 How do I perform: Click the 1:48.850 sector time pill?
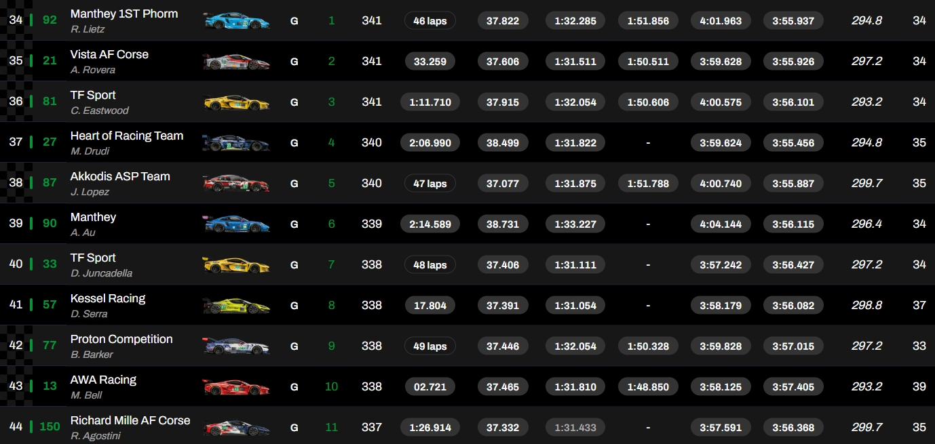click(648, 387)
